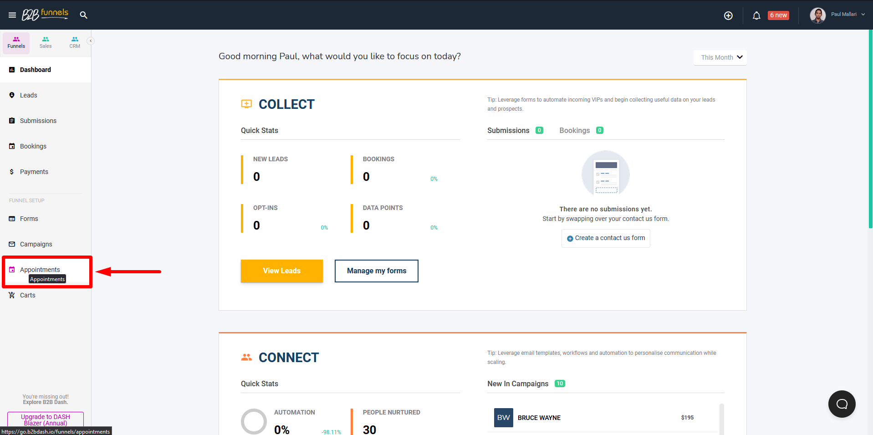Click the AUTOMATION progress ring
Screen dimensions: 873x435
point(254,421)
